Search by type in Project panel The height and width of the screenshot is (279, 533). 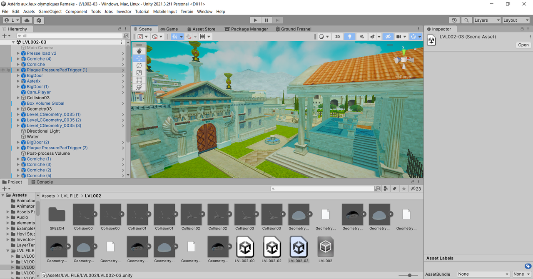click(386, 189)
